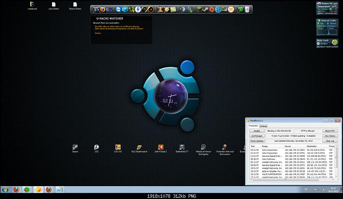This screenshot has height=199, width=343.
Task: Select the CSS-GO desktop shortcut
Action: [x=118, y=149]
